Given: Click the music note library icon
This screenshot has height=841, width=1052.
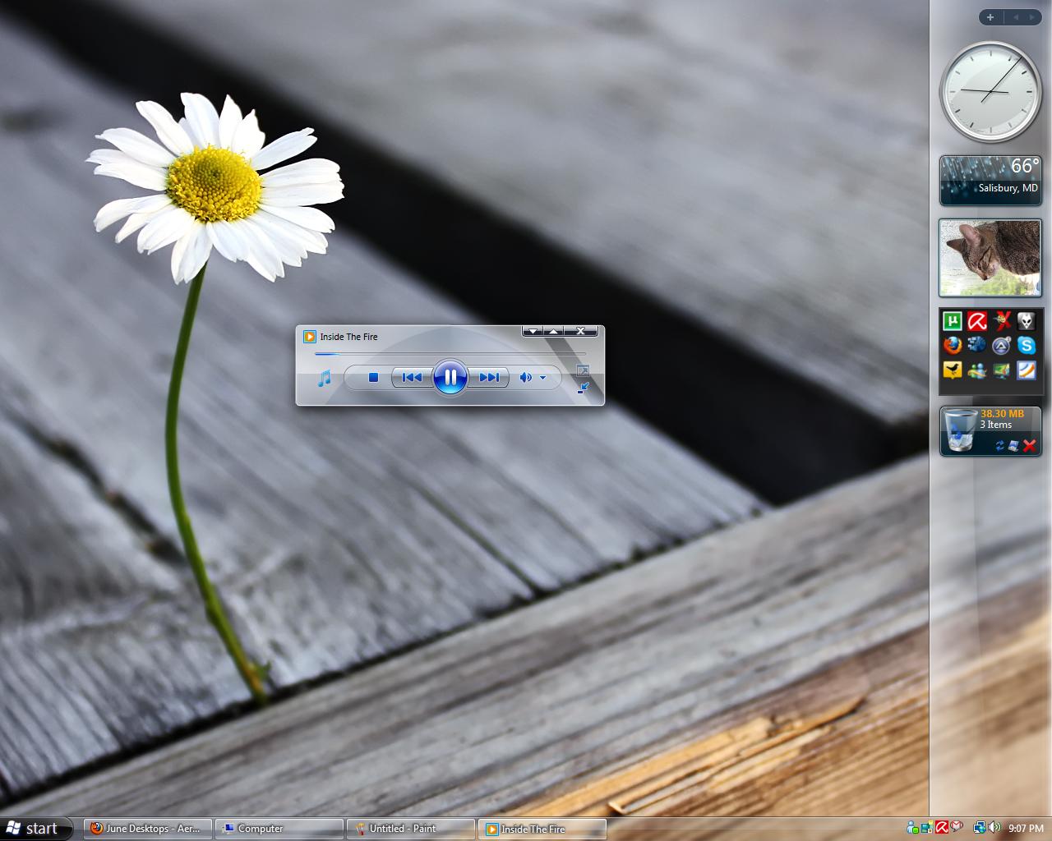Looking at the screenshot, I should point(325,378).
